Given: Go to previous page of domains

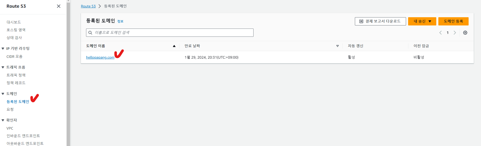Looking at the screenshot, I should [440, 33].
